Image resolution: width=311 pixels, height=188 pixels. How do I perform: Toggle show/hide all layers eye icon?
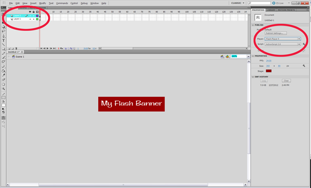[30, 12]
